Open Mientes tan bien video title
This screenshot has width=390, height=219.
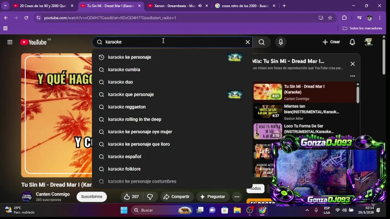(311, 109)
